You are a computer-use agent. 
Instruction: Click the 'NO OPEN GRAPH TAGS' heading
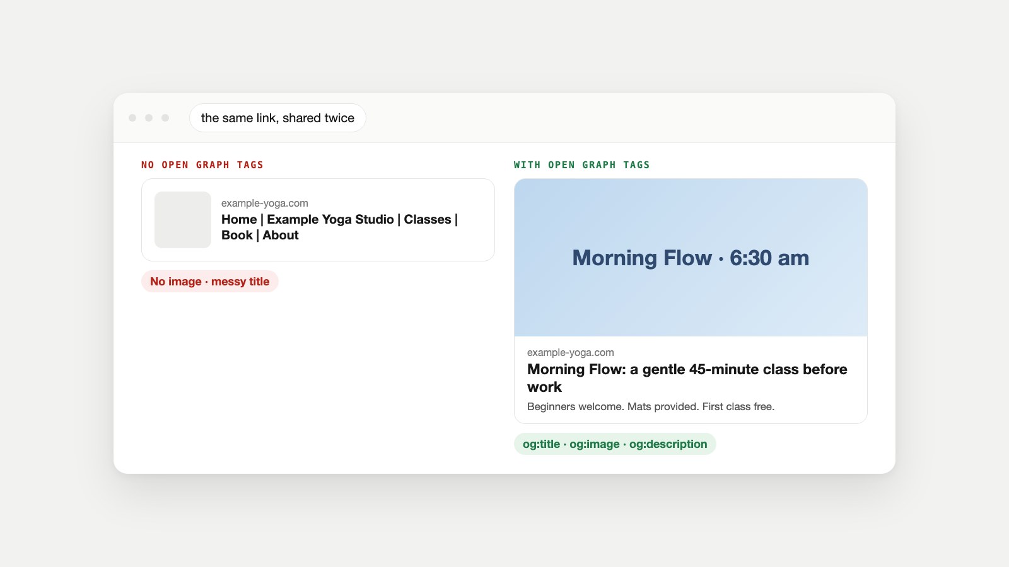click(202, 165)
